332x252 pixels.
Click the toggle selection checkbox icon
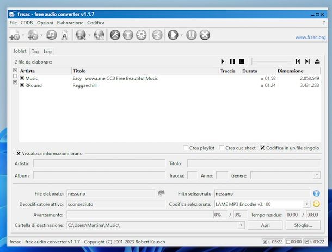[x=15, y=82]
